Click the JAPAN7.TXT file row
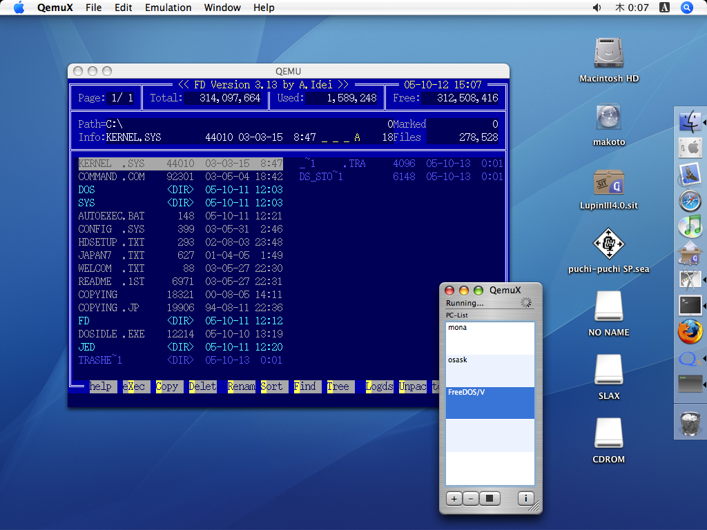707x530 pixels. pyautogui.click(x=180, y=255)
